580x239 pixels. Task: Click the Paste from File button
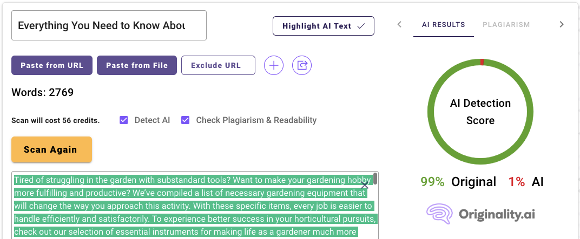[x=137, y=65]
